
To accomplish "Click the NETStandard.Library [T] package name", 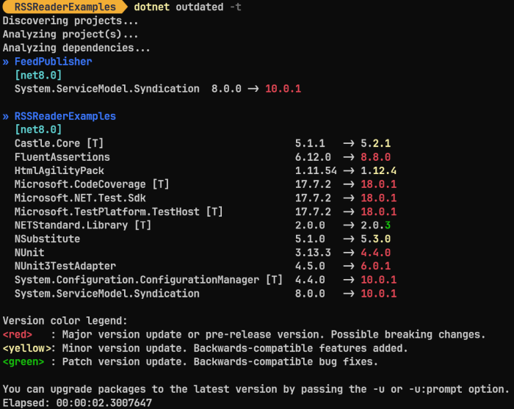I will point(83,225).
